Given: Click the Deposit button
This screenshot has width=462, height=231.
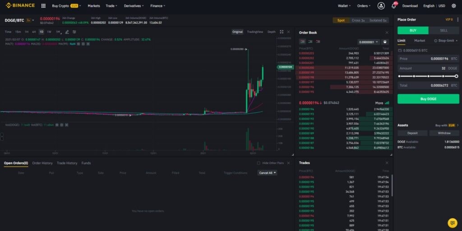Looking at the screenshot, I should point(412,133).
